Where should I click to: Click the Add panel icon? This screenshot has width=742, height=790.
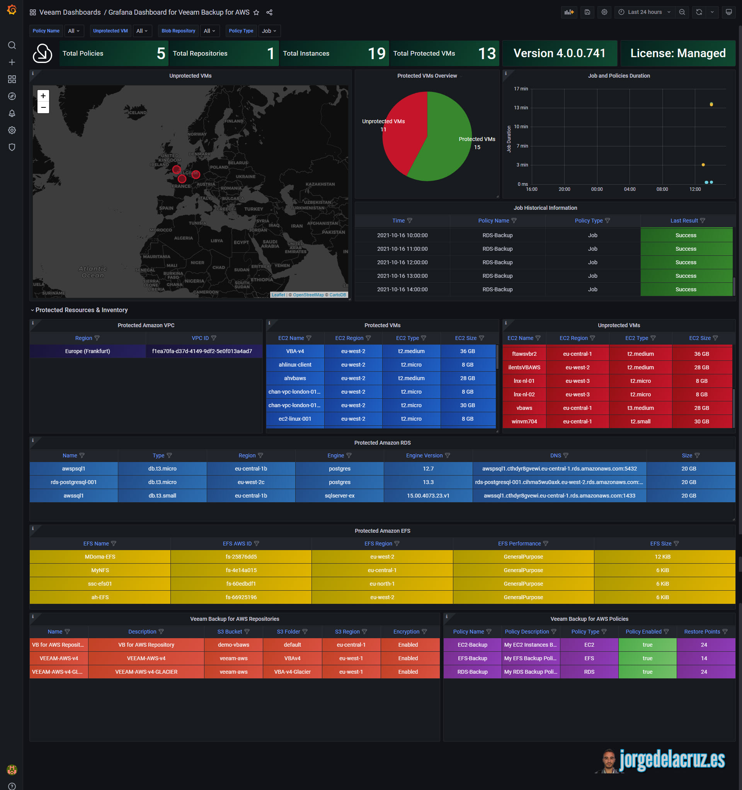tap(569, 12)
